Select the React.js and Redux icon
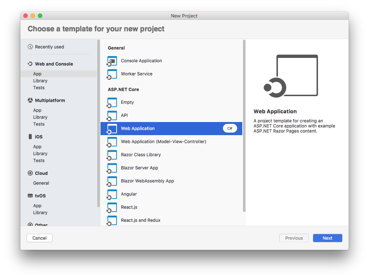Viewport: 369px width, 279px height. point(111,220)
